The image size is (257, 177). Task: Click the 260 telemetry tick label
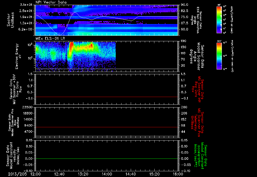[x=184, y=107]
